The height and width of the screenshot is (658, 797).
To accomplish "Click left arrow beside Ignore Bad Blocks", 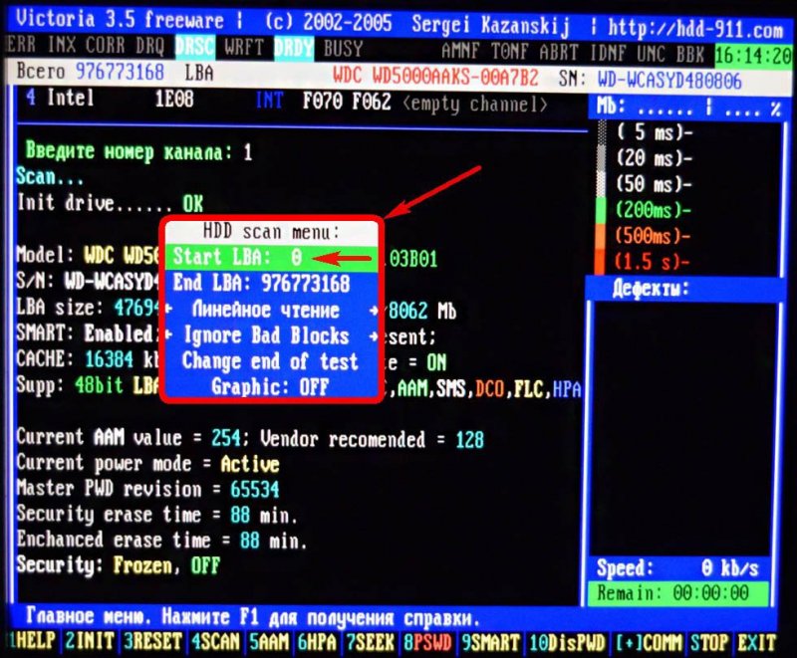I will (168, 335).
